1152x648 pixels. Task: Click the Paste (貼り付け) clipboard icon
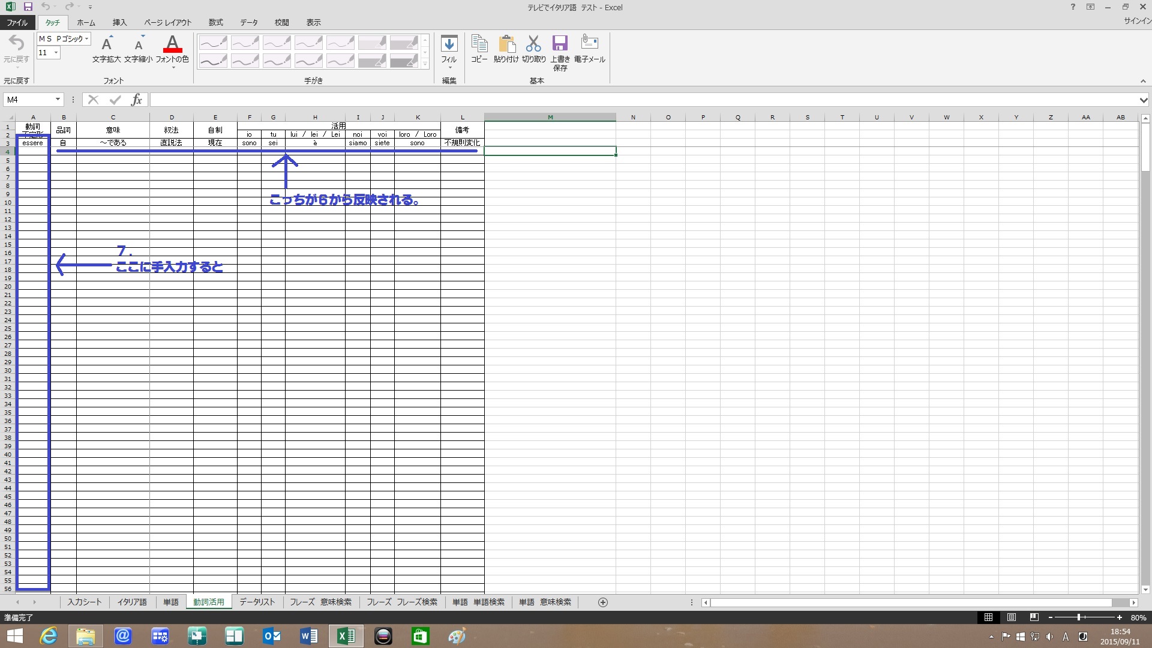click(506, 44)
